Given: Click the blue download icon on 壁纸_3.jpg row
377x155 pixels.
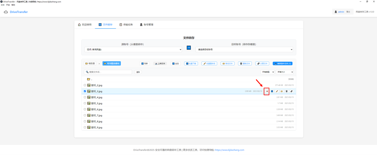Looking at the screenshot, I should click(x=272, y=91).
